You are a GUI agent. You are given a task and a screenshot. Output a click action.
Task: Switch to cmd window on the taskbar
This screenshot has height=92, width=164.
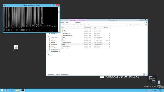click(23, 90)
